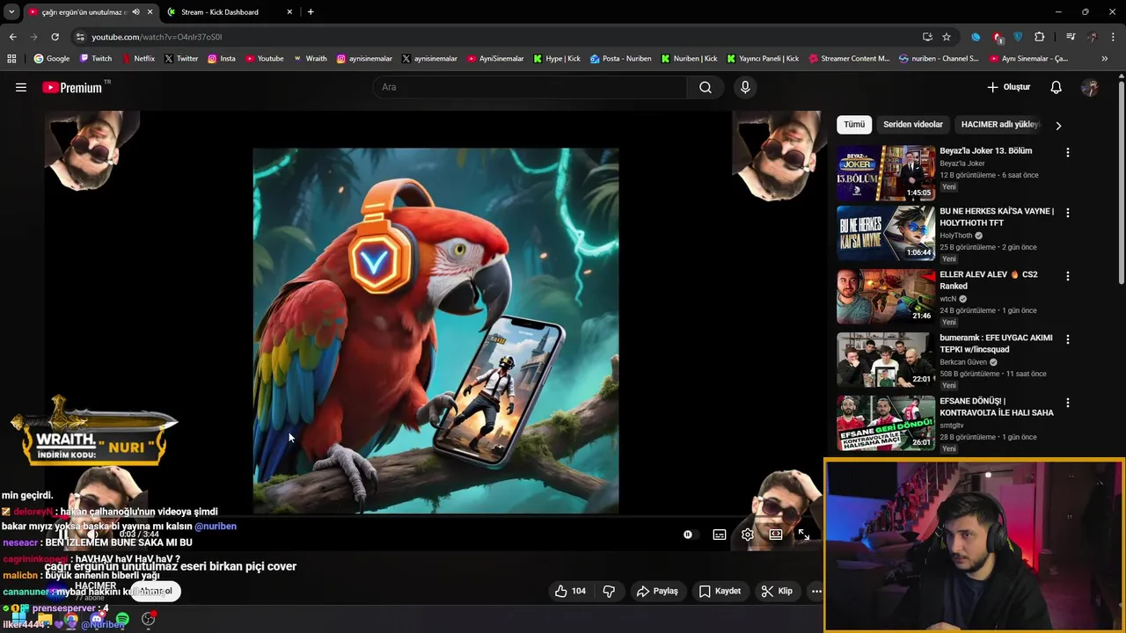This screenshot has height=633, width=1126.
Task: Open the YouTube guide hamburger menu
Action: point(21,87)
